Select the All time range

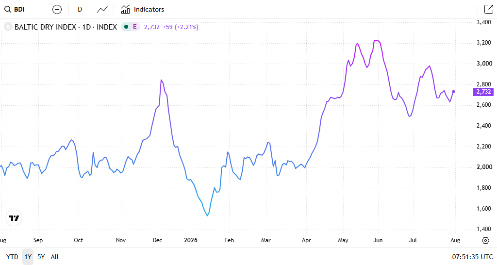coord(55,257)
